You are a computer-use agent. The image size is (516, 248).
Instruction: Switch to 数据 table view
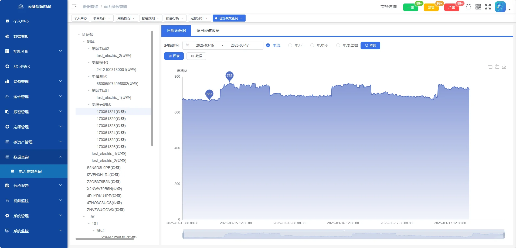coord(196,56)
